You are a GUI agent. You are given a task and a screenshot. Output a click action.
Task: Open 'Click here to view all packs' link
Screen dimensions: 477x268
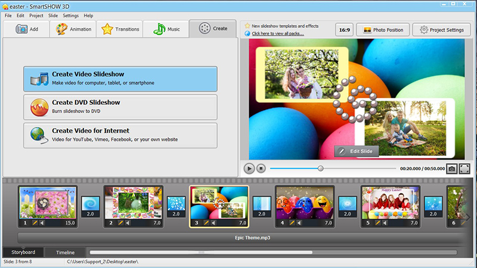[x=278, y=33]
